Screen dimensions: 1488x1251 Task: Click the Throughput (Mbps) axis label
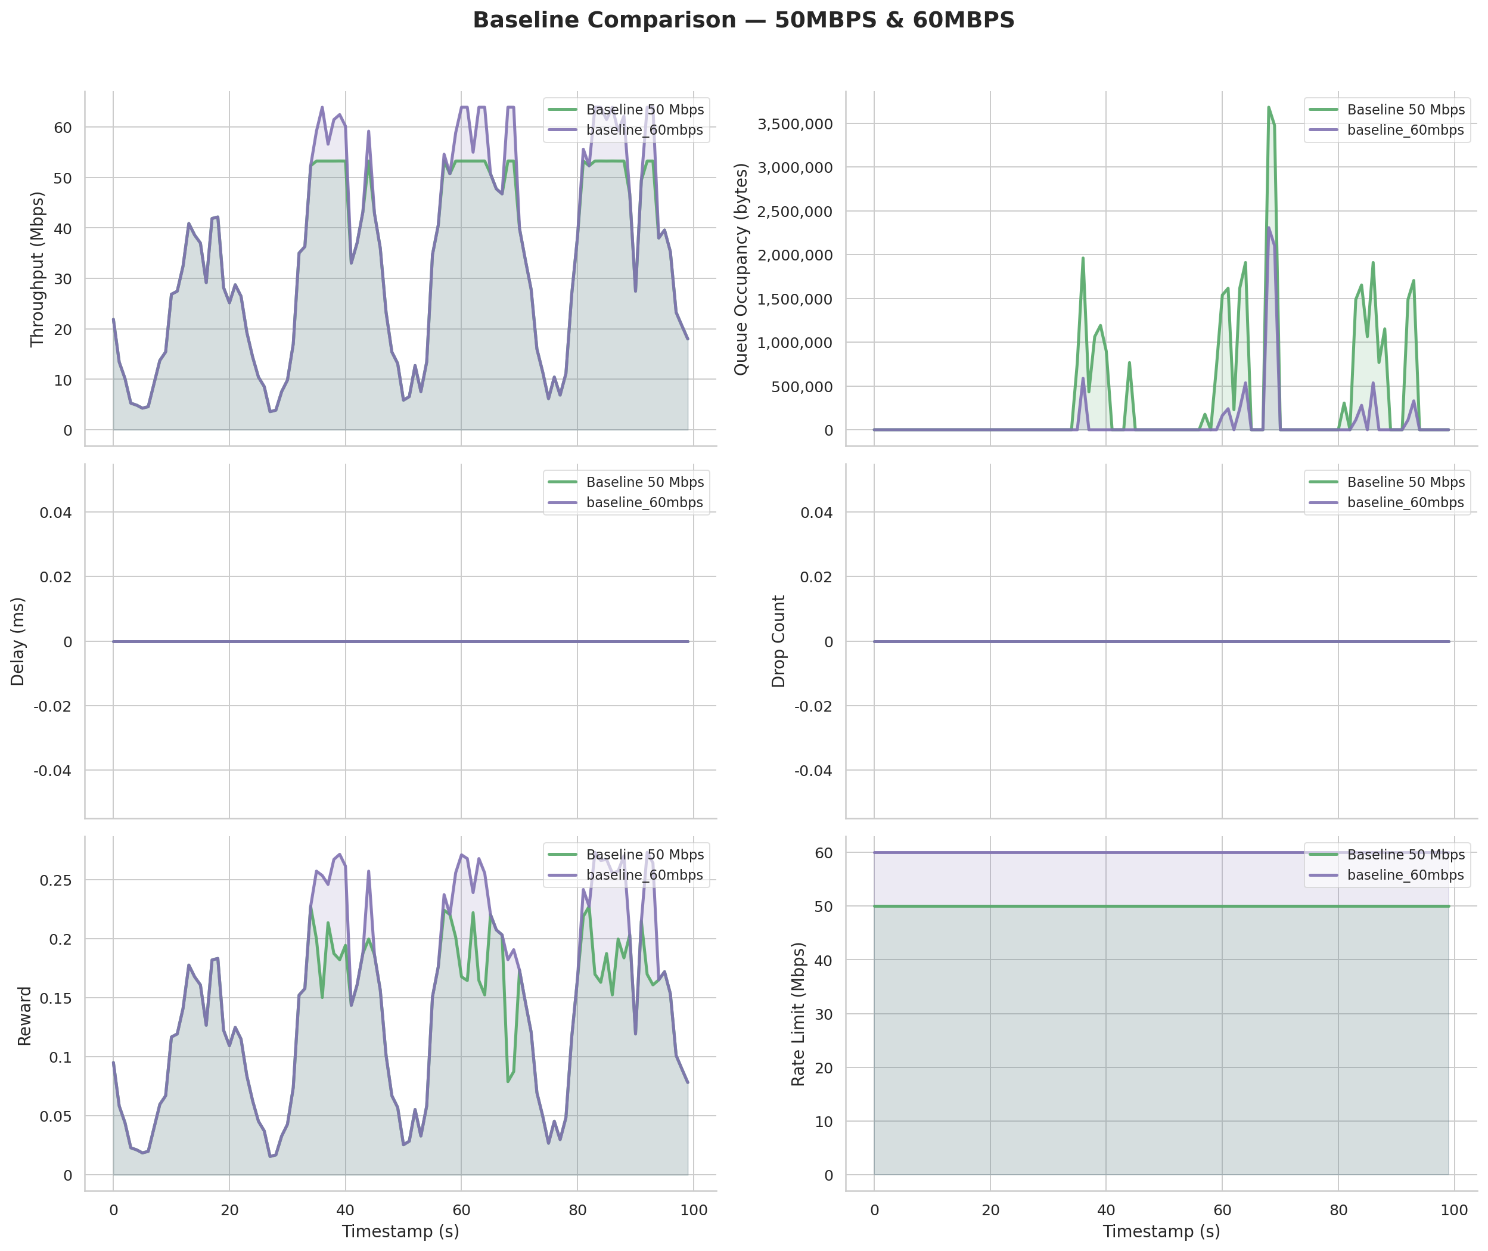click(38, 269)
